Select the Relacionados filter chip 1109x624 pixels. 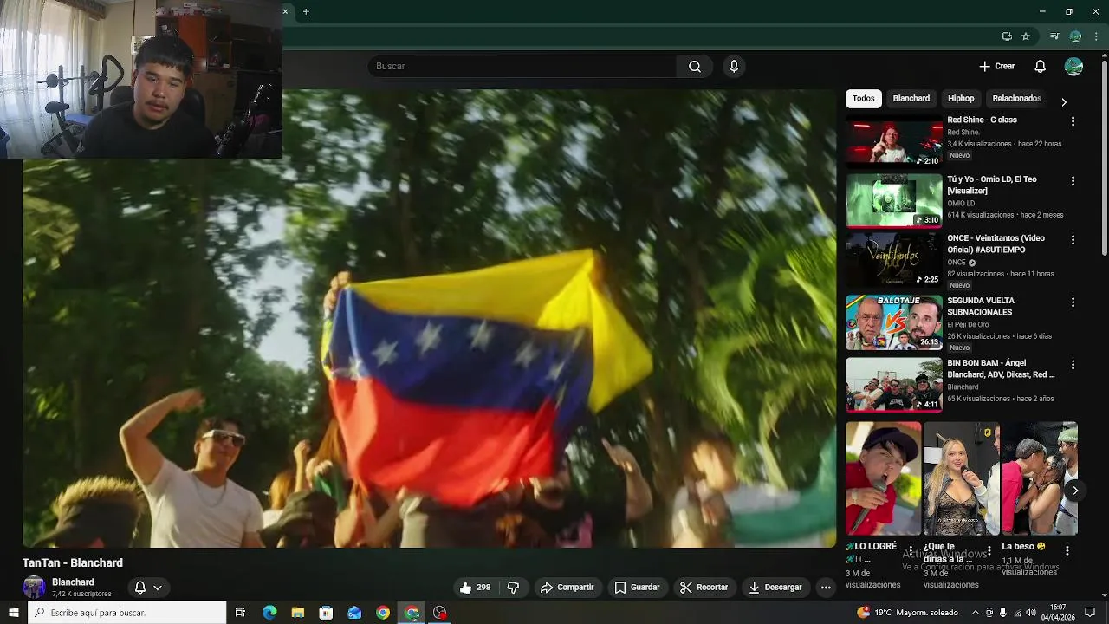click(1016, 99)
